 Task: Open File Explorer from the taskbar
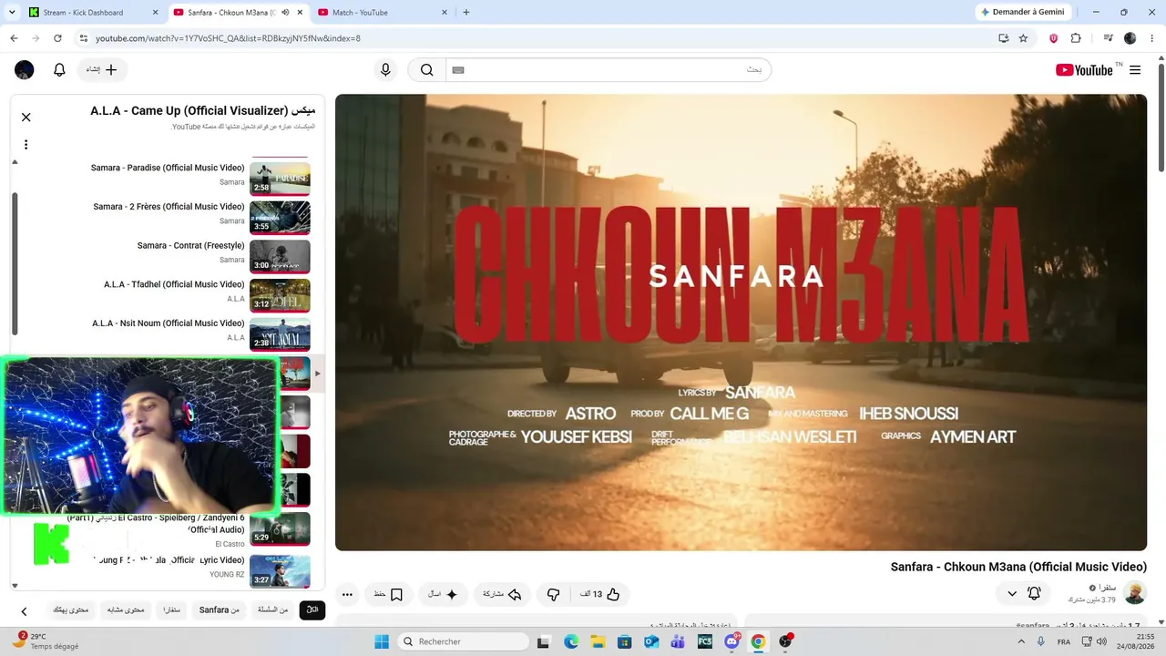[x=598, y=641]
